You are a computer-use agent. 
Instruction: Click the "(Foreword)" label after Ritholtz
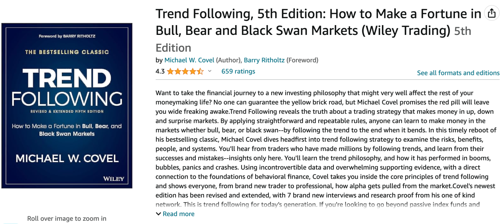pyautogui.click(x=302, y=60)
